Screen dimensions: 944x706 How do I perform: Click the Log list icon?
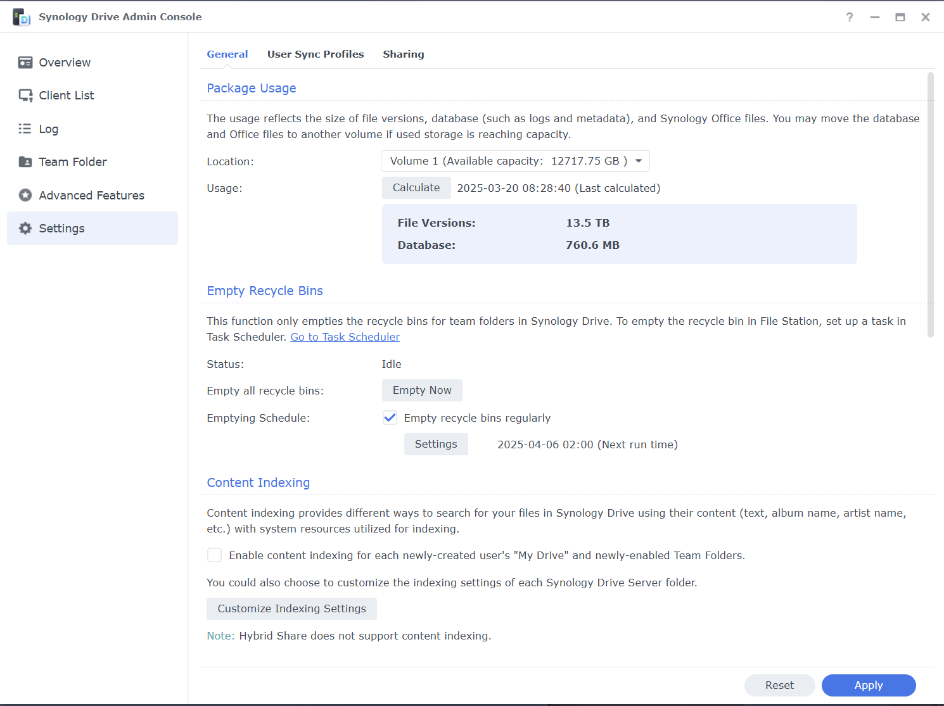coord(25,129)
